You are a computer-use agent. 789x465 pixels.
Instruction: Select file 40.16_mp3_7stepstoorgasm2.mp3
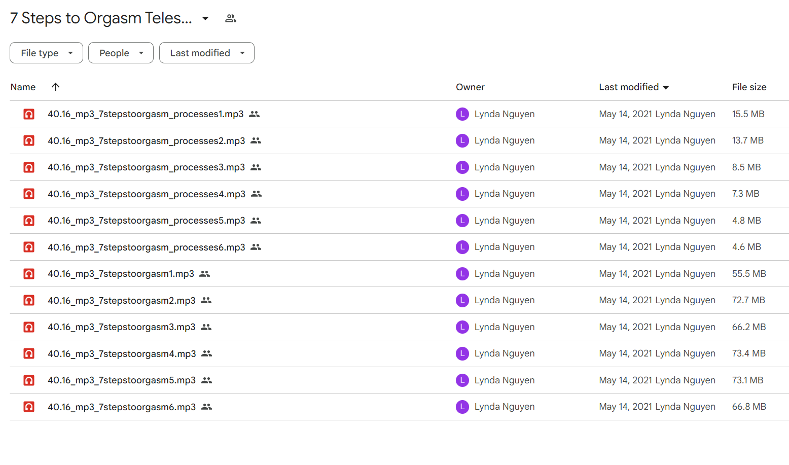pyautogui.click(x=122, y=300)
